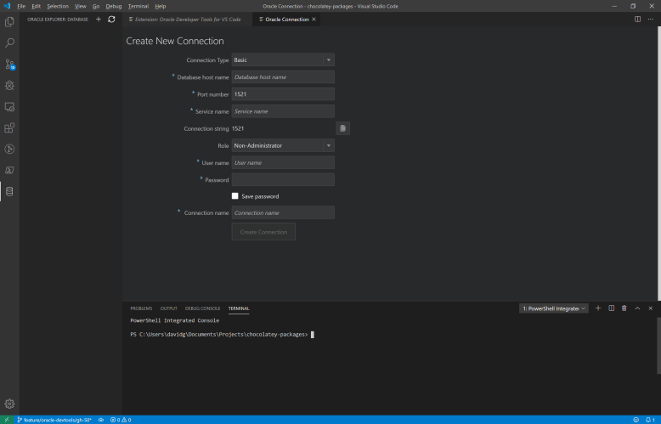Image resolution: width=661 pixels, height=424 pixels.
Task: Open the Extensions view icon
Action: point(9,127)
